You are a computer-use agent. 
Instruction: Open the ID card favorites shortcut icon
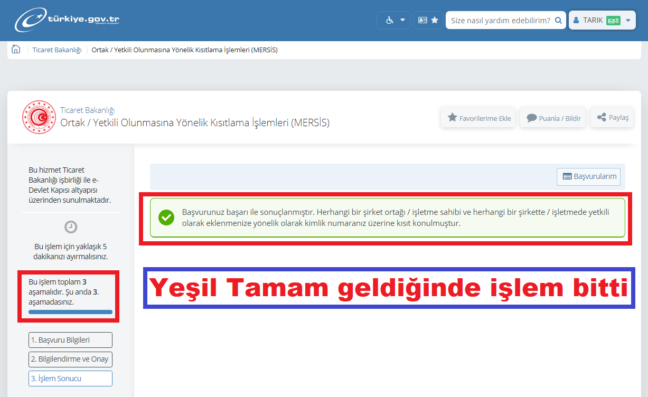pyautogui.click(x=428, y=20)
